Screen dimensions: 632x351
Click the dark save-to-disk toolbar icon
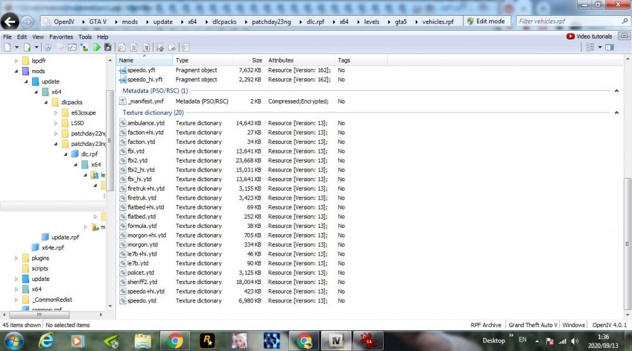coord(107,47)
